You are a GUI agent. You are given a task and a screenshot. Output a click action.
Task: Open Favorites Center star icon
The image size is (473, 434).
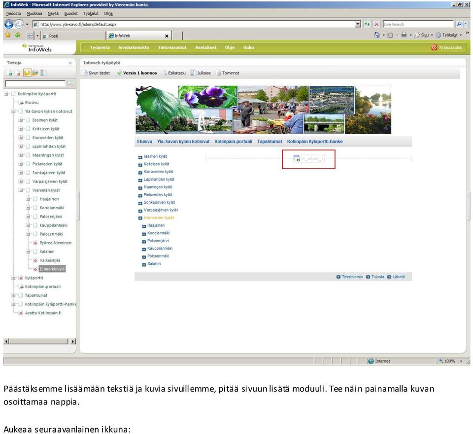(x=8, y=36)
